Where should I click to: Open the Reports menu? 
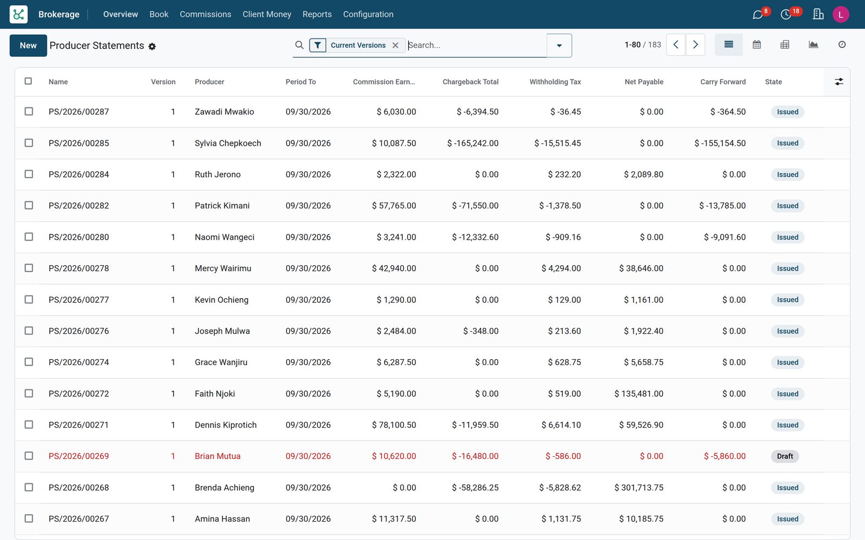tap(317, 15)
